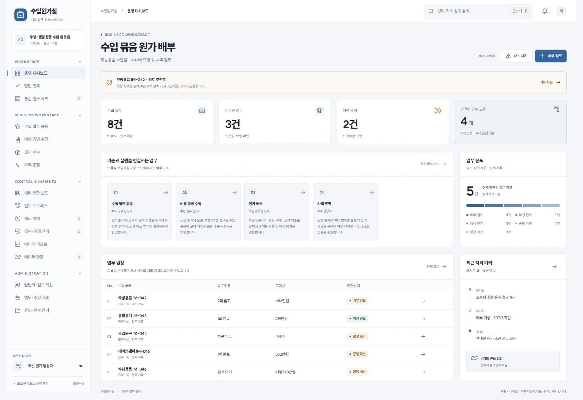Viewport: 583px width, 400px height.
Task: Open 수입 발주 묶음 sidebar item
Action: pos(48,127)
